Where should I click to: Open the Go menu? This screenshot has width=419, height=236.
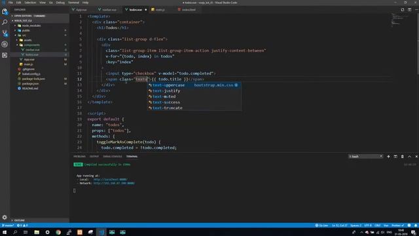51,3
